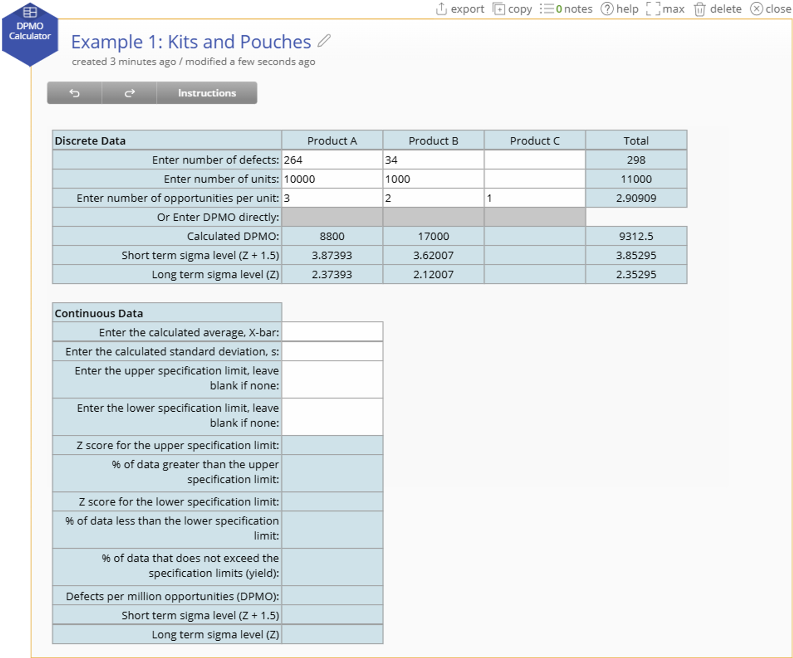This screenshot has height=658, width=793.
Task: Click Product B short term sigma 3.62007
Action: [433, 255]
